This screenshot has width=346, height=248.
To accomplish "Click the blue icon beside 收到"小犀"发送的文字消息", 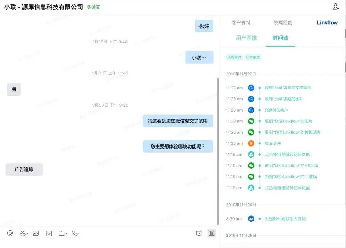I will [x=251, y=88].
